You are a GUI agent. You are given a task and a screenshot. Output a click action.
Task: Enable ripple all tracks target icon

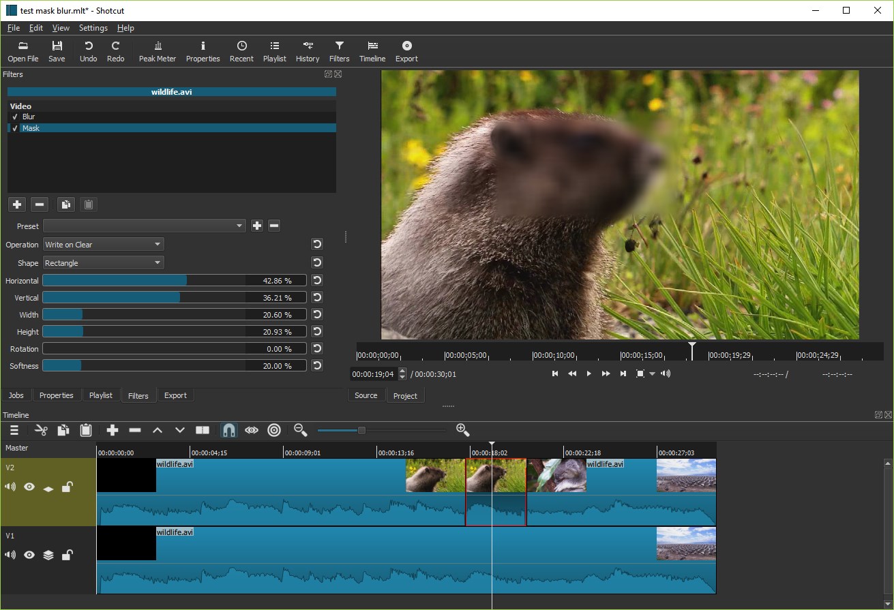(274, 430)
